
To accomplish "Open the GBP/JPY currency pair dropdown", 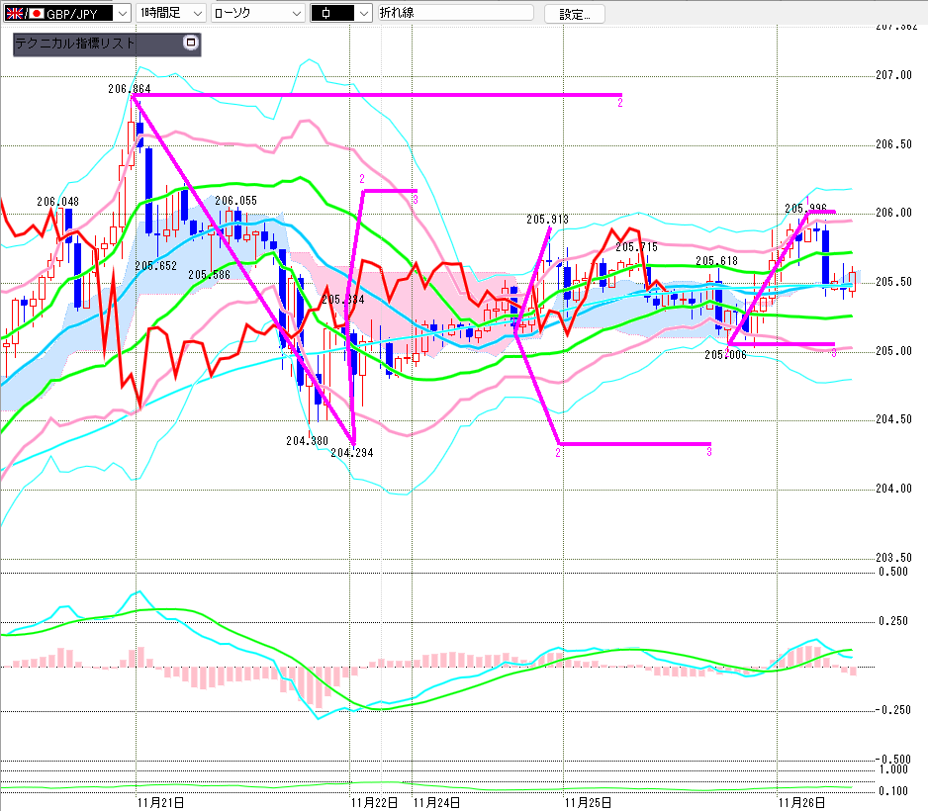I will [x=122, y=13].
